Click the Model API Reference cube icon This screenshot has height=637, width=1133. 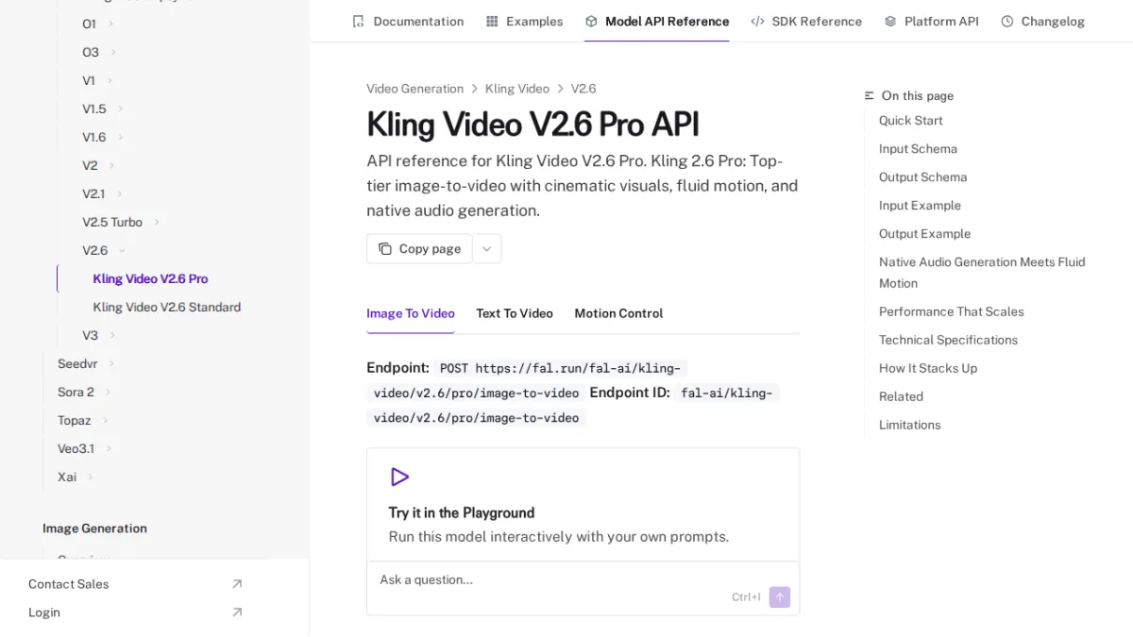pyautogui.click(x=591, y=21)
